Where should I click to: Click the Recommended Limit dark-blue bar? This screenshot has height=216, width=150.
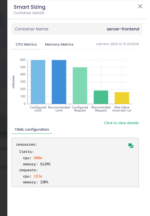[x=59, y=82]
